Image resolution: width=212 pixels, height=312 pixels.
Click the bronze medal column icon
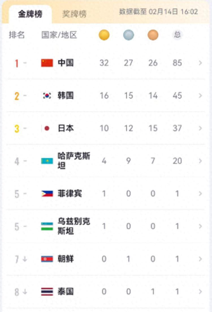[153, 35]
